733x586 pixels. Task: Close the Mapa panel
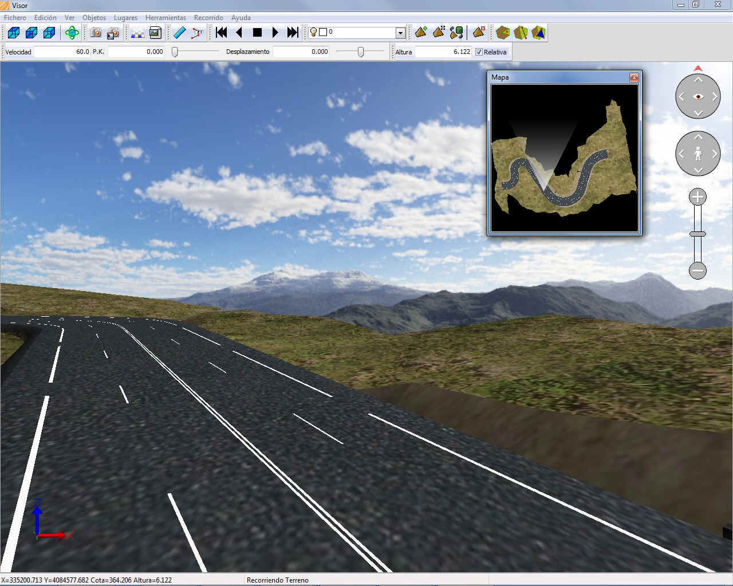click(x=634, y=77)
